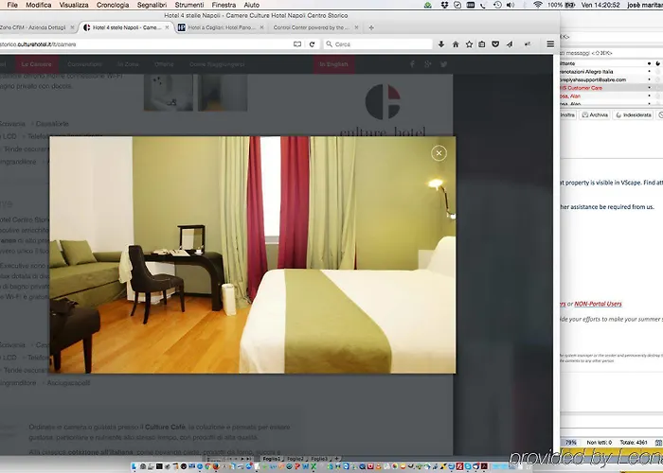Image resolution: width=663 pixels, height=473 pixels.
Task: Select Customer Care email in mail list
Action: point(611,88)
